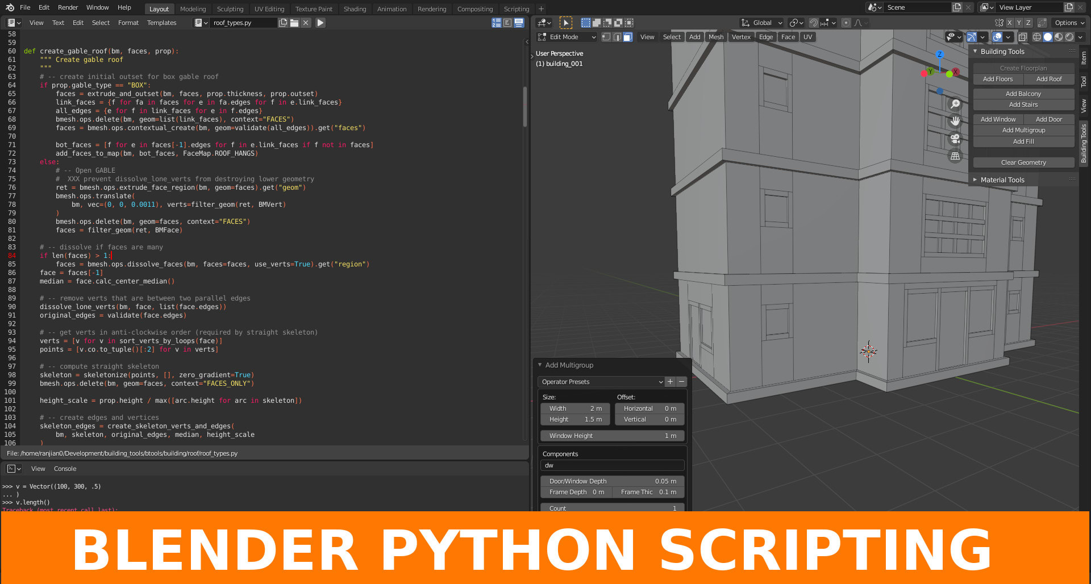The height and width of the screenshot is (584, 1091).
Task: Expand the Material Tools panel
Action: (1002, 180)
